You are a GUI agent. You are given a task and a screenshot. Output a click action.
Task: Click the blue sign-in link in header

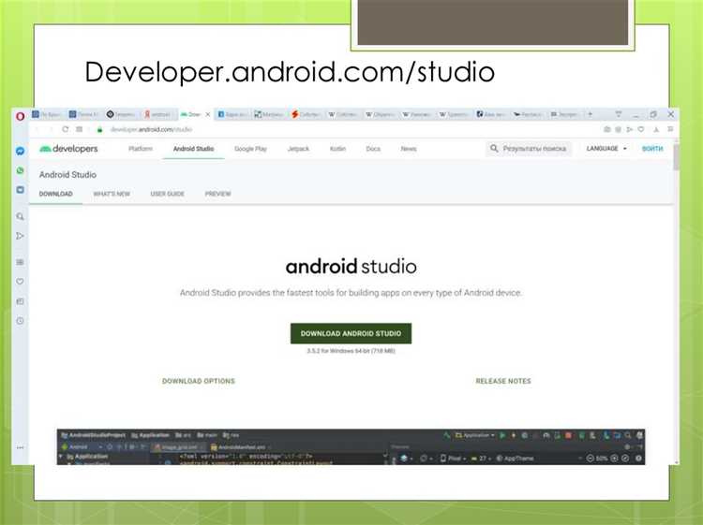pos(652,149)
